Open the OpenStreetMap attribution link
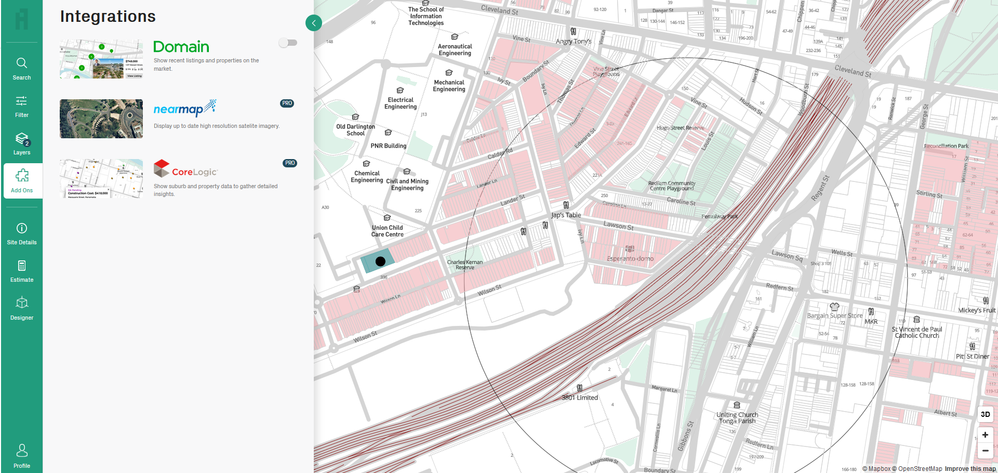The image size is (998, 473). point(917,469)
